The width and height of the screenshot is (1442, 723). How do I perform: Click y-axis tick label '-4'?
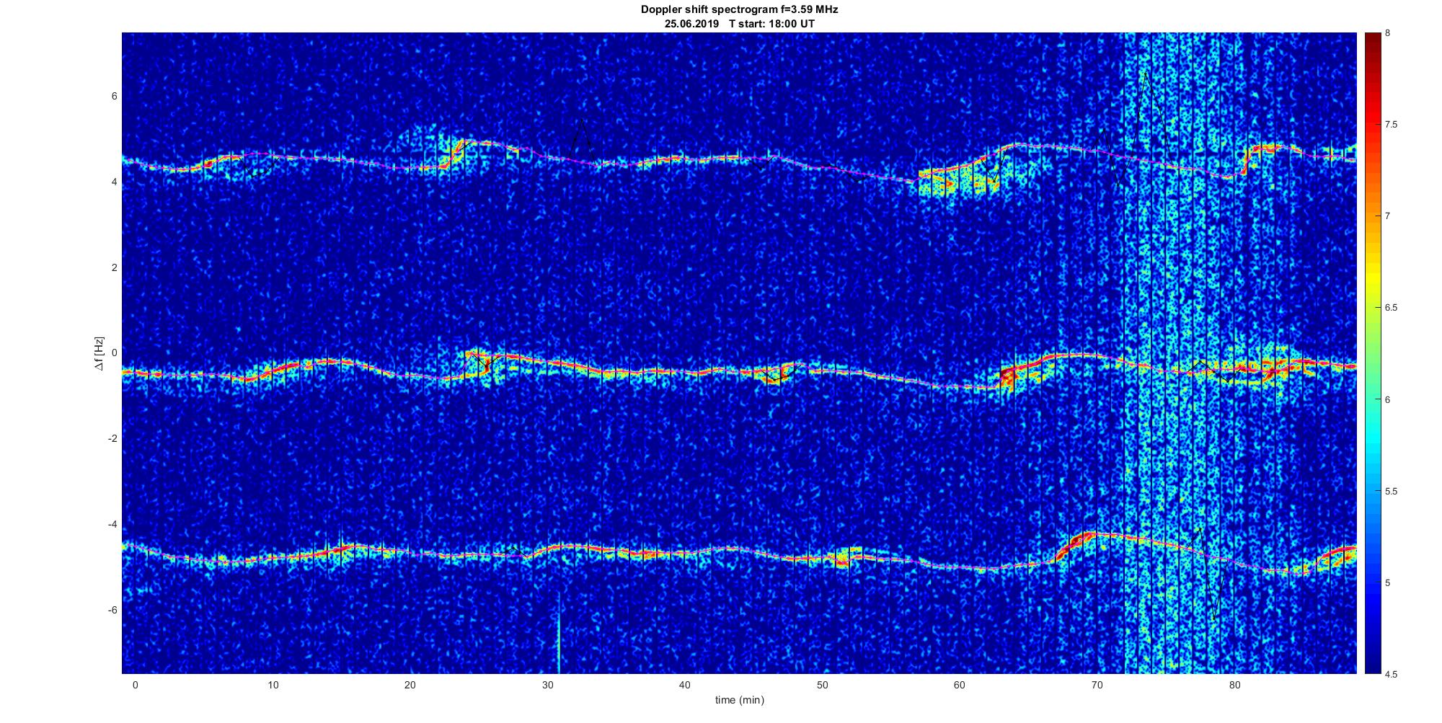point(113,525)
